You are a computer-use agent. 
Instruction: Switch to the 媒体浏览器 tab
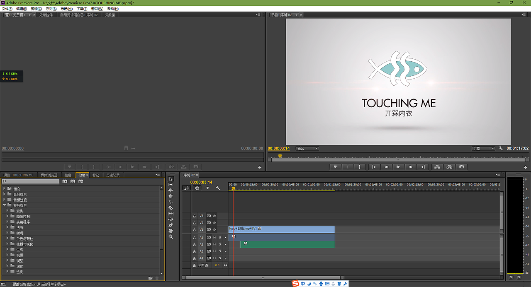pyautogui.click(x=49, y=175)
